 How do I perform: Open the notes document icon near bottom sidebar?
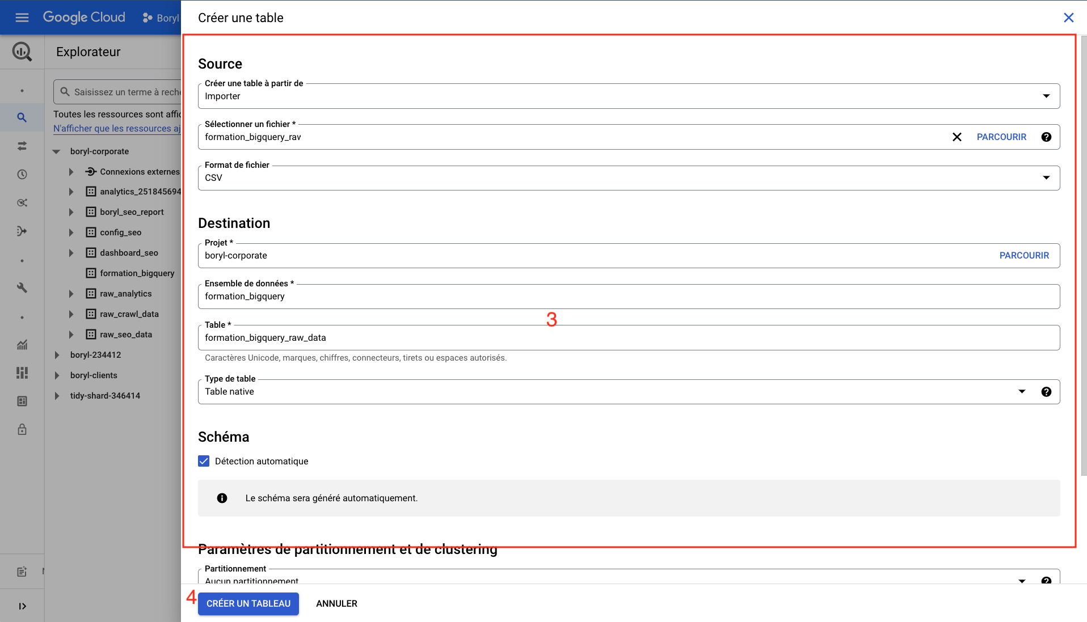pos(22,572)
